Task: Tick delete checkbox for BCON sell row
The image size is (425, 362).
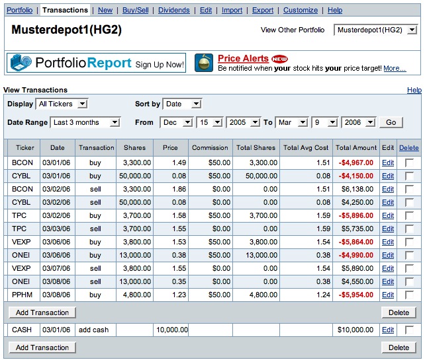Action: 409,189
